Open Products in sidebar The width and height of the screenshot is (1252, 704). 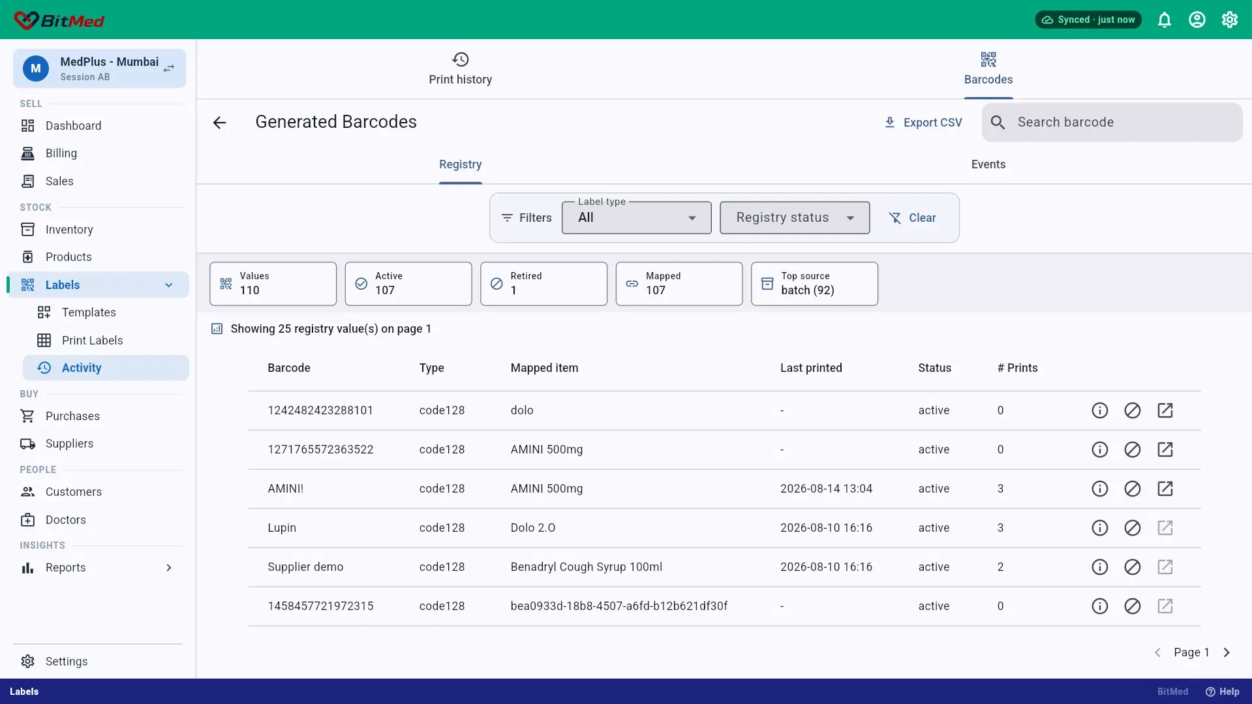tap(98, 257)
